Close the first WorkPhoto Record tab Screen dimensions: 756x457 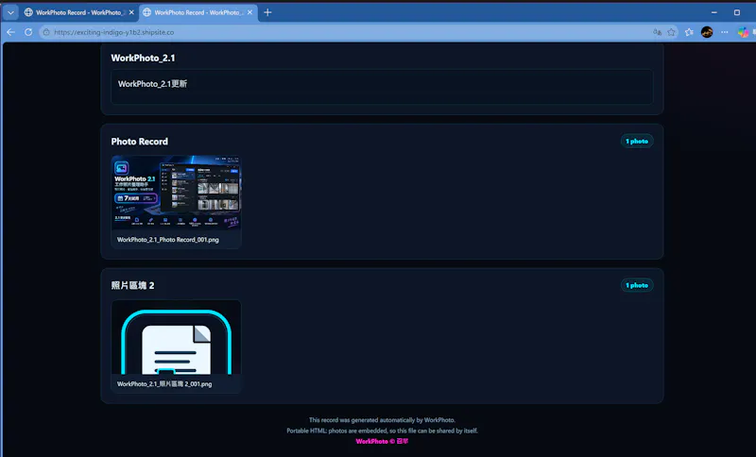pyautogui.click(x=131, y=12)
